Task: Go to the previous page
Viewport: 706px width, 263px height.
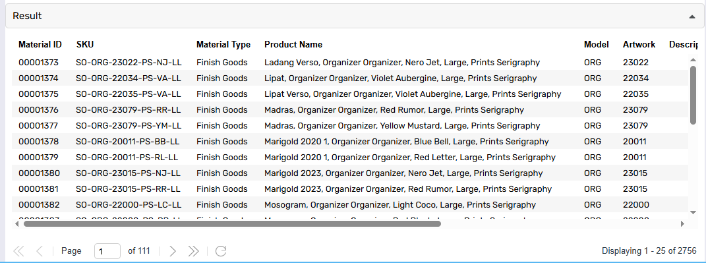Action: (39, 251)
